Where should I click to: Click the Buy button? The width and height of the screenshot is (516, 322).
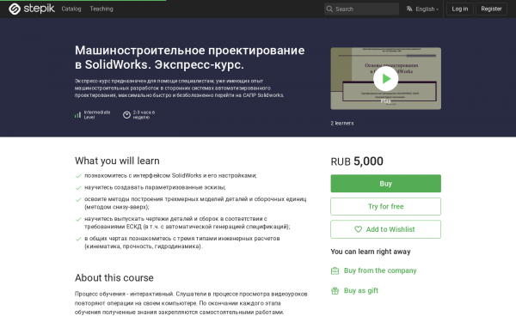click(385, 184)
